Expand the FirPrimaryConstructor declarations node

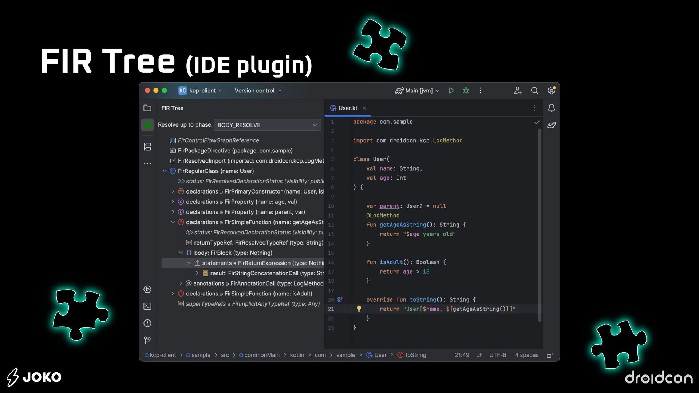[173, 191]
